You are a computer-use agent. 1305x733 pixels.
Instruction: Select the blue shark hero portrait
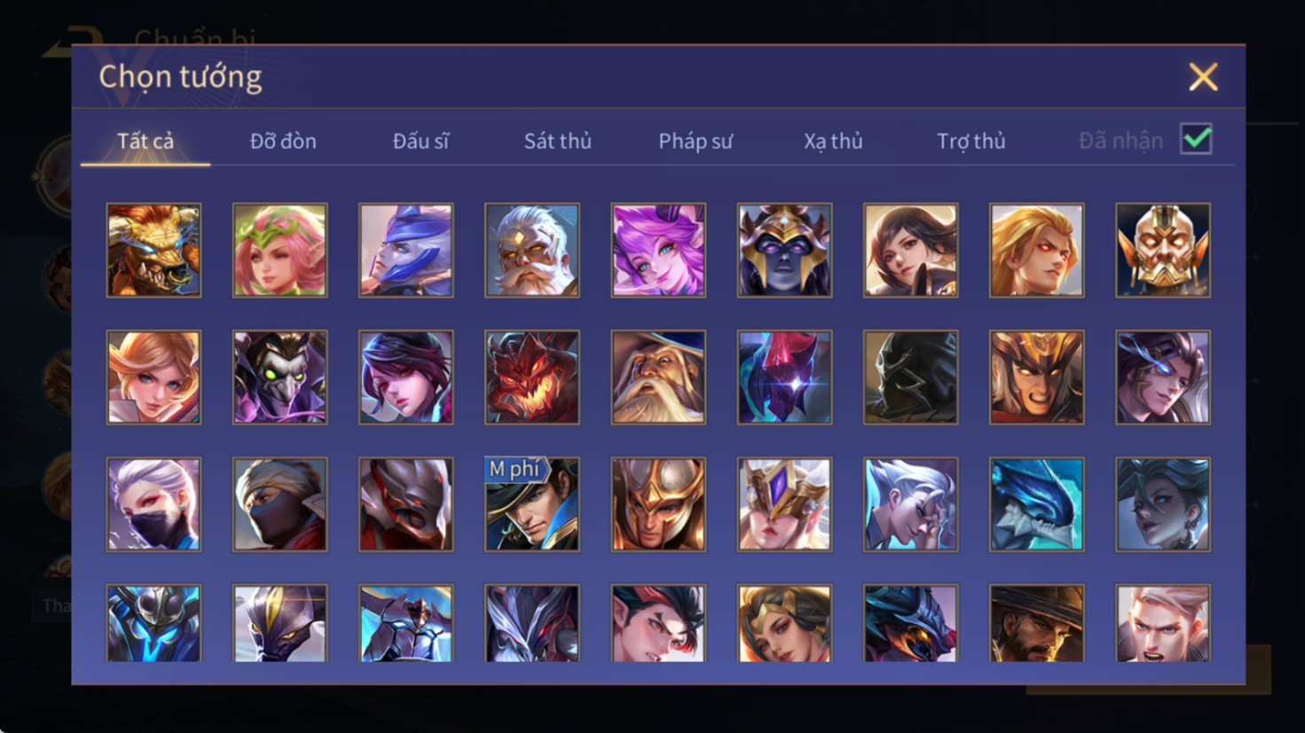coord(1036,504)
